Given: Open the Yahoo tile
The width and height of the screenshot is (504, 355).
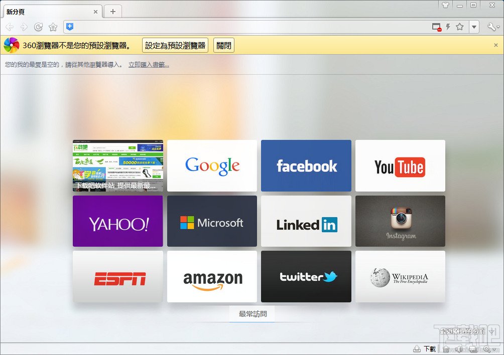Looking at the screenshot, I should point(118,221).
